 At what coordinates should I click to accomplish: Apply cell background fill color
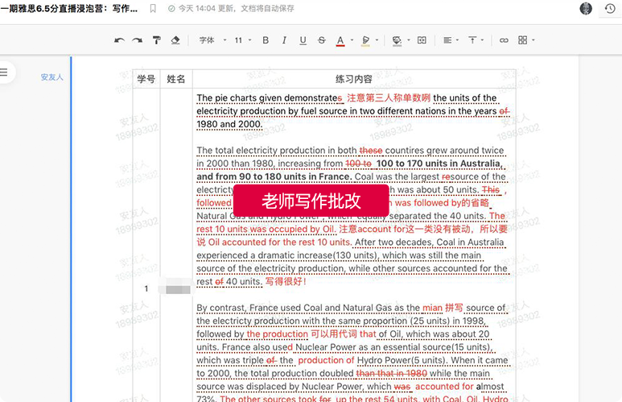[397, 40]
